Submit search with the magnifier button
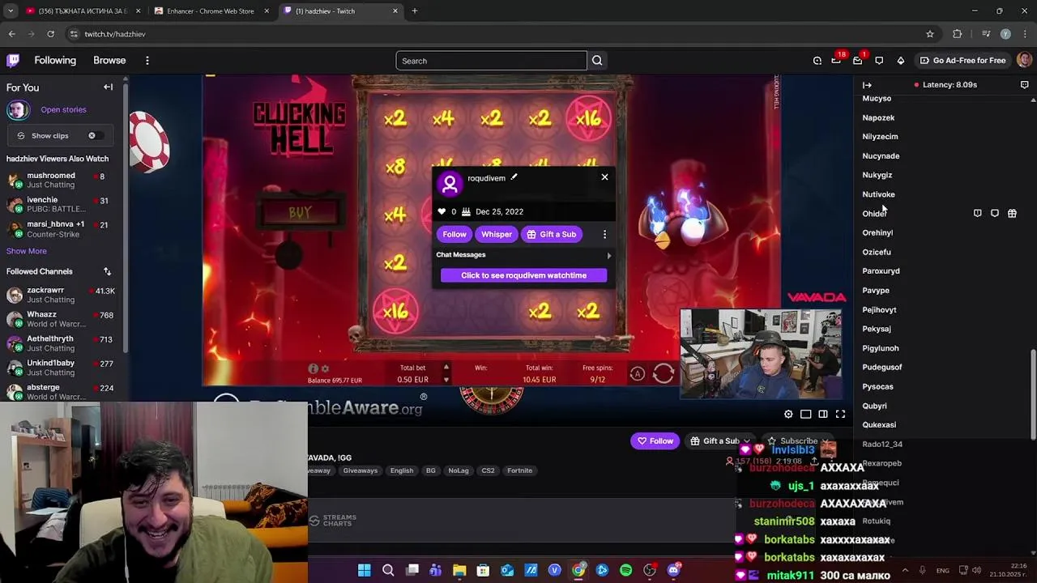1037x583 pixels. 597,61
